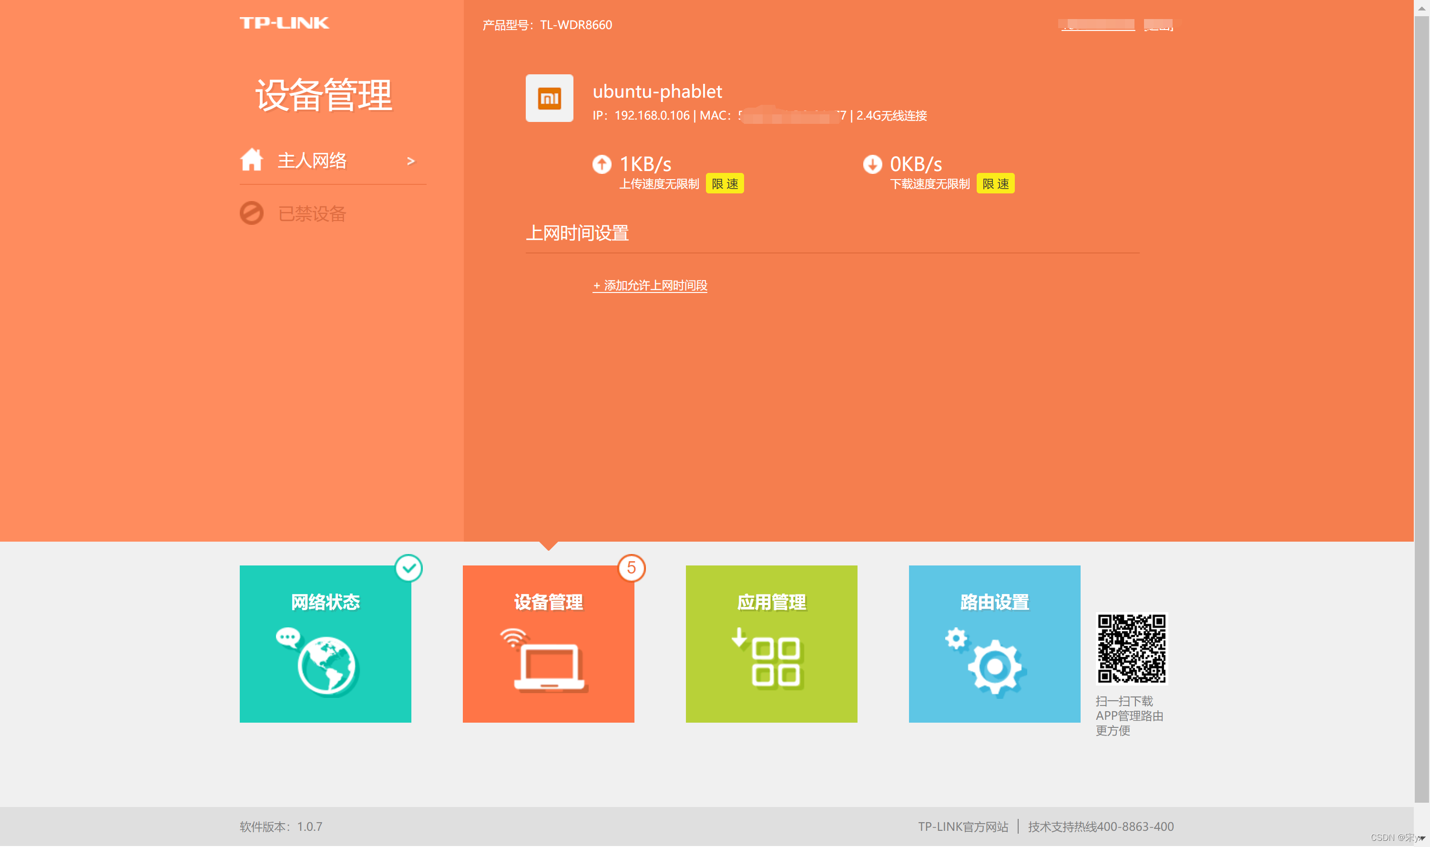Click the 扫一扫下载 caption under QR code
The width and height of the screenshot is (1430, 847).
pyautogui.click(x=1129, y=716)
